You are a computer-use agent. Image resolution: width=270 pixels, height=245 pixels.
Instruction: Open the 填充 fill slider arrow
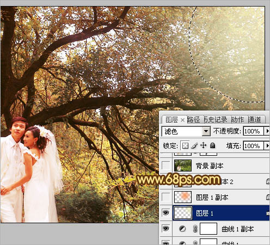(x=267, y=146)
